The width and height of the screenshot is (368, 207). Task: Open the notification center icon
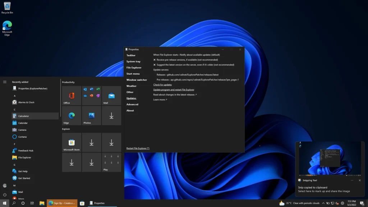pos(362,203)
